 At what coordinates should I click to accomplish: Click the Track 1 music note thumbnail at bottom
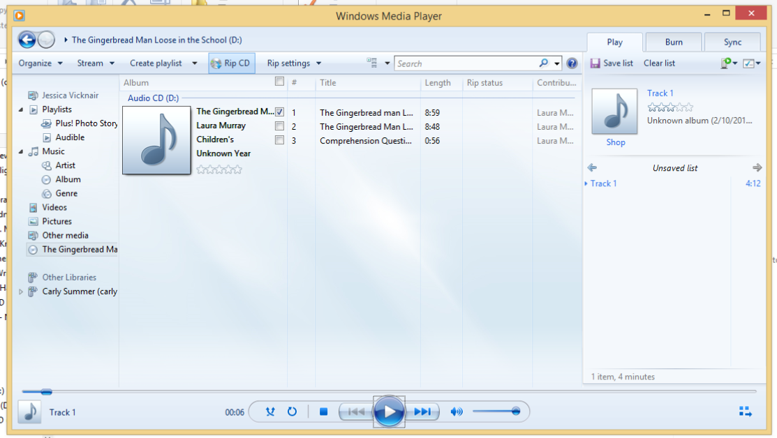(30, 411)
